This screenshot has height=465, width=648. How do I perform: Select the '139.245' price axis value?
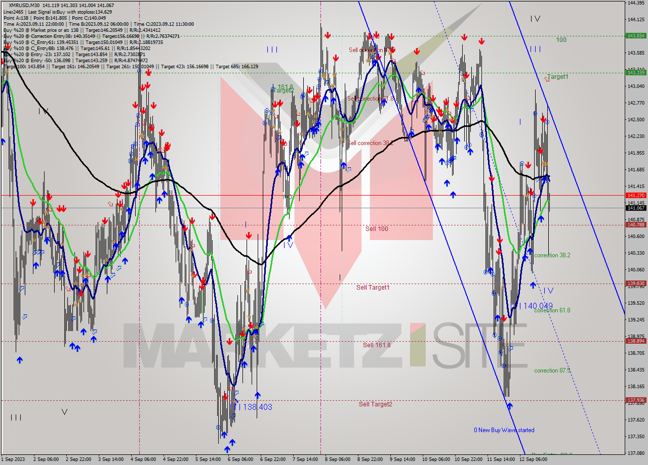(x=635, y=320)
